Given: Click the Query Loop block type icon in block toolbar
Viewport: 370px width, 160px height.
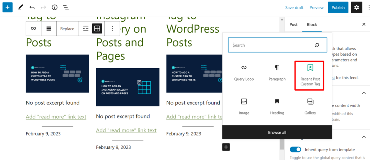Looking at the screenshot, I should [34, 29].
